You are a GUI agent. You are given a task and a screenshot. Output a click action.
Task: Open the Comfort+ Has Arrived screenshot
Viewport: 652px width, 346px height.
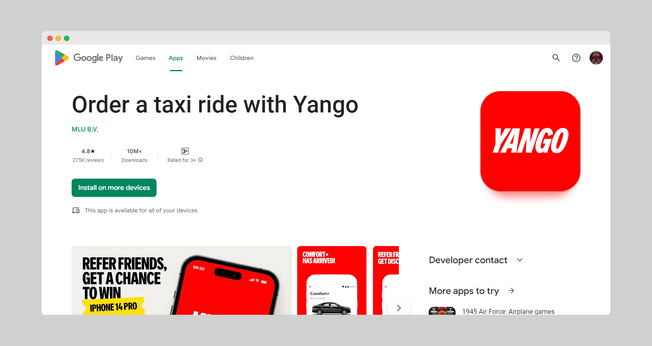click(332, 280)
